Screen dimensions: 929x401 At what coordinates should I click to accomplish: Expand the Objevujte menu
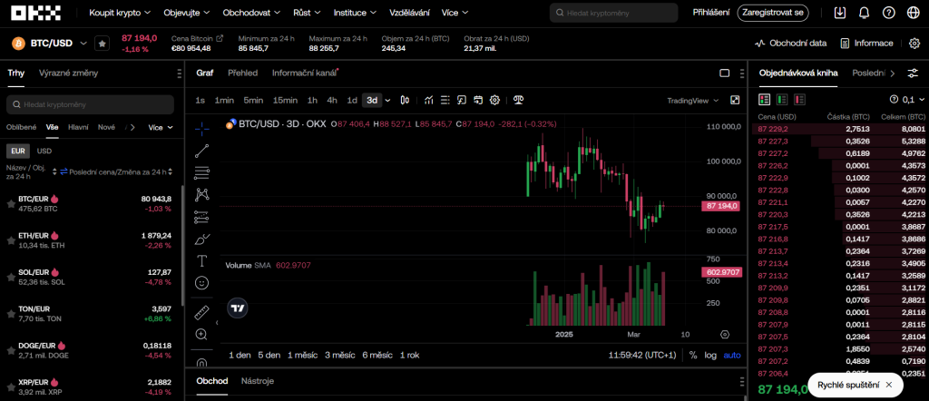coord(187,13)
